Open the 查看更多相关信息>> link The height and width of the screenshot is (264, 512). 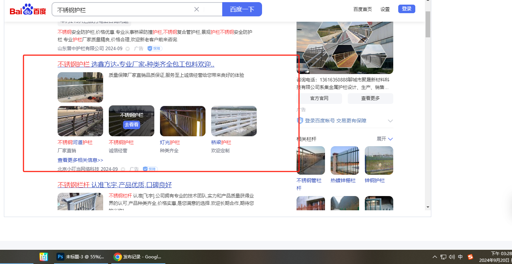[x=80, y=160]
